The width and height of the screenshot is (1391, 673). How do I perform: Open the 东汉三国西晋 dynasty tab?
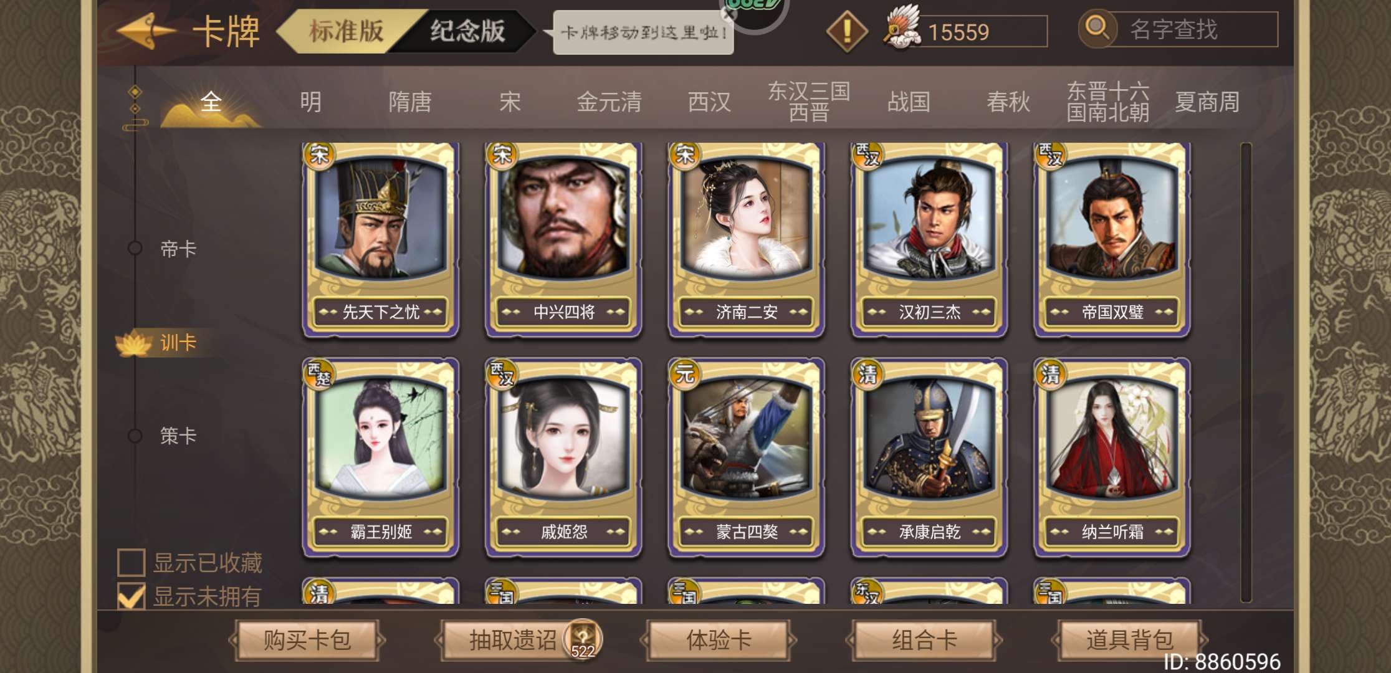coord(809,102)
